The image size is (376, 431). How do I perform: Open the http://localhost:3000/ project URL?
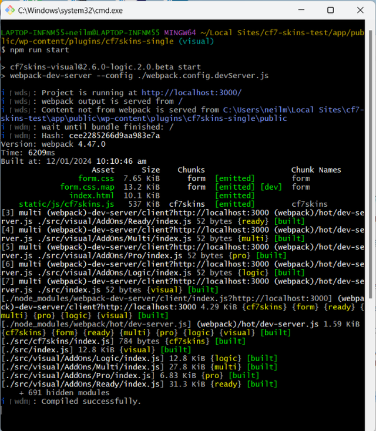pos(191,93)
